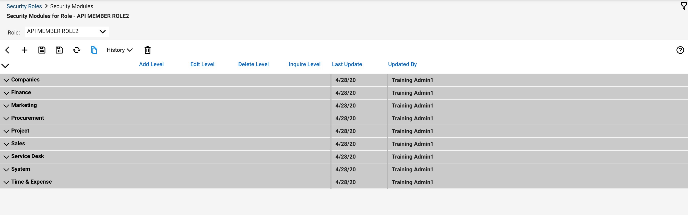Screen dimensions: 688x215
Task: Click Training Admin1 in Time & Expense row
Action: 412,182
